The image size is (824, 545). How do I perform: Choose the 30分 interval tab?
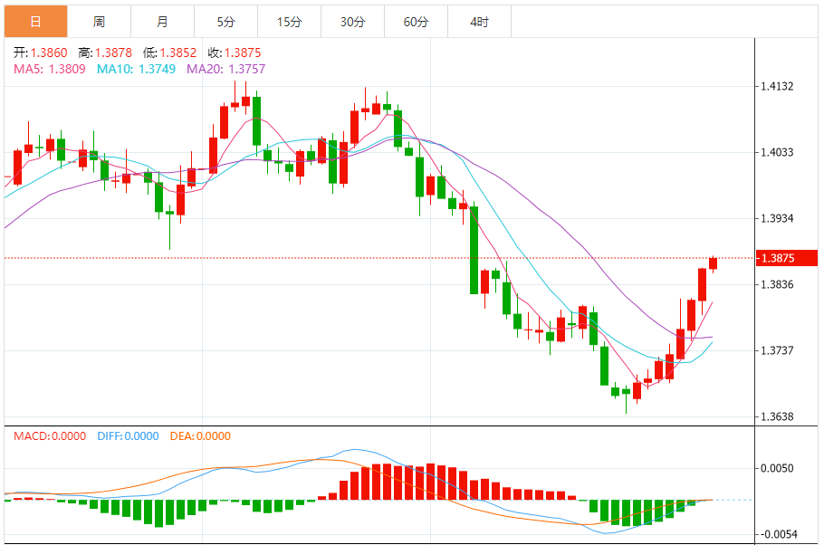coord(352,21)
